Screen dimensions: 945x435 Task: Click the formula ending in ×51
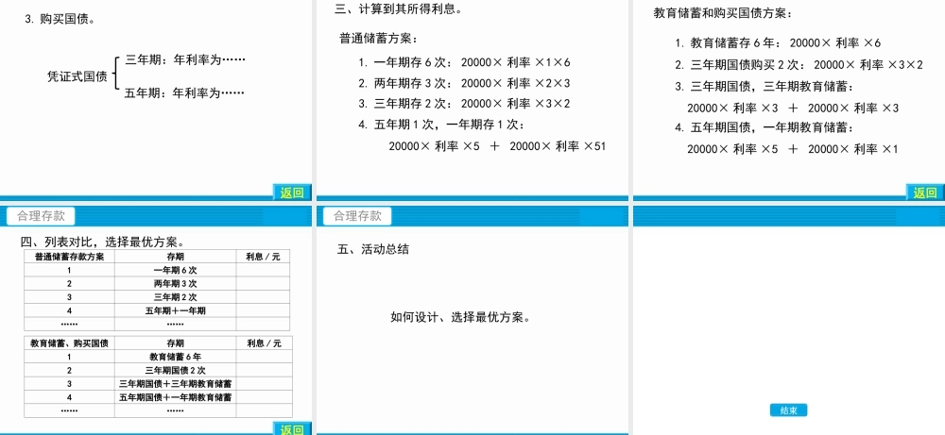pyautogui.click(x=497, y=145)
